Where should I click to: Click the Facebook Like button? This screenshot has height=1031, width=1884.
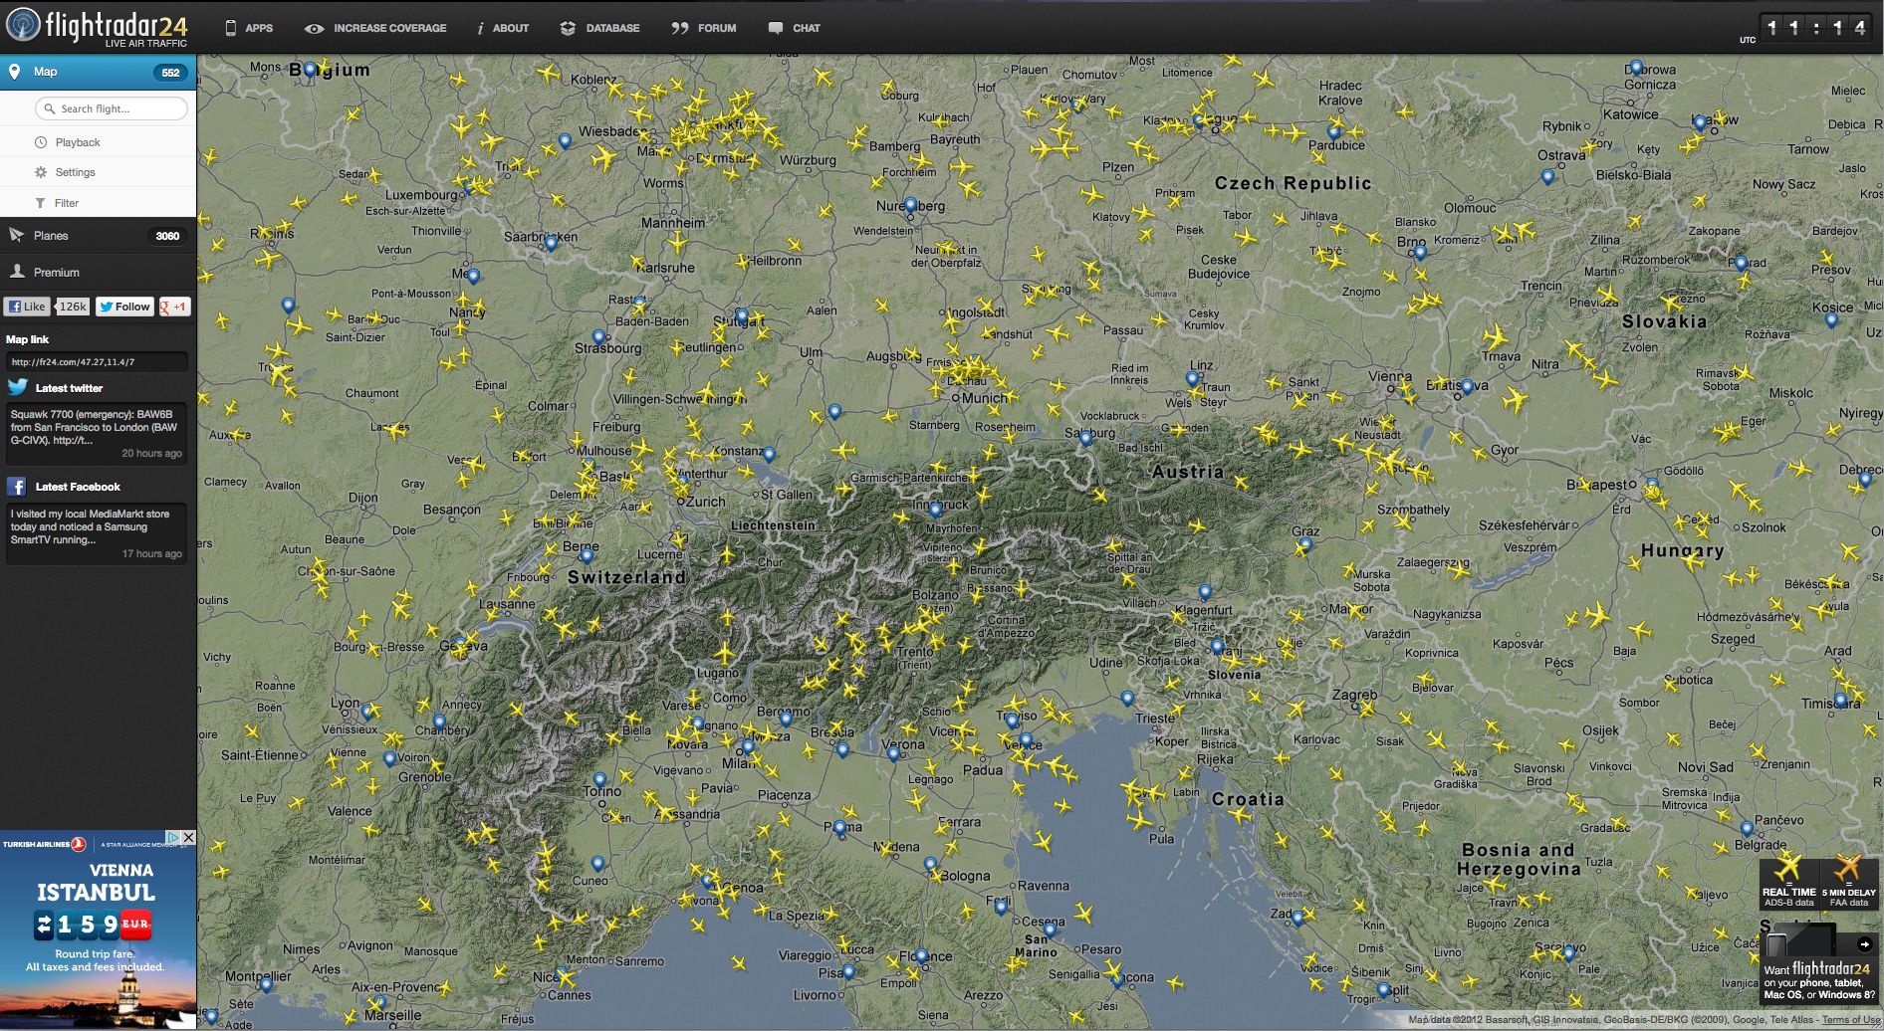pyautogui.click(x=27, y=307)
